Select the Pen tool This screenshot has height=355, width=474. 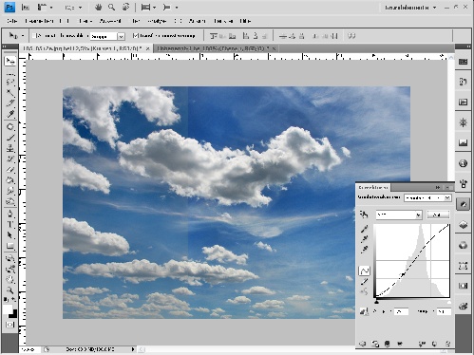tap(9, 214)
